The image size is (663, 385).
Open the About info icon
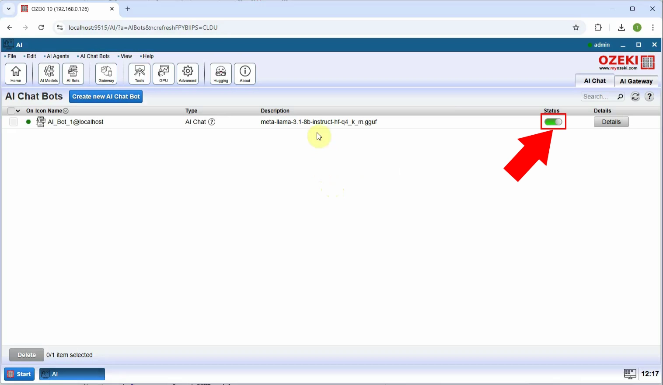point(245,73)
